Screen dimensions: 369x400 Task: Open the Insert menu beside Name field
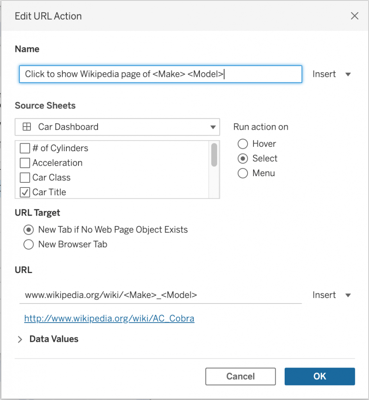click(x=332, y=74)
